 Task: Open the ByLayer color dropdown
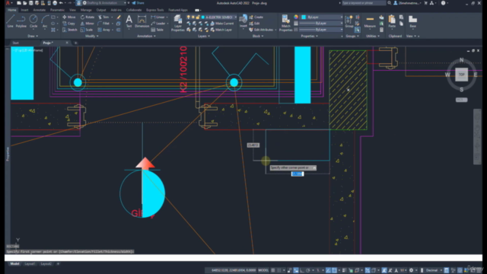[x=322, y=17]
